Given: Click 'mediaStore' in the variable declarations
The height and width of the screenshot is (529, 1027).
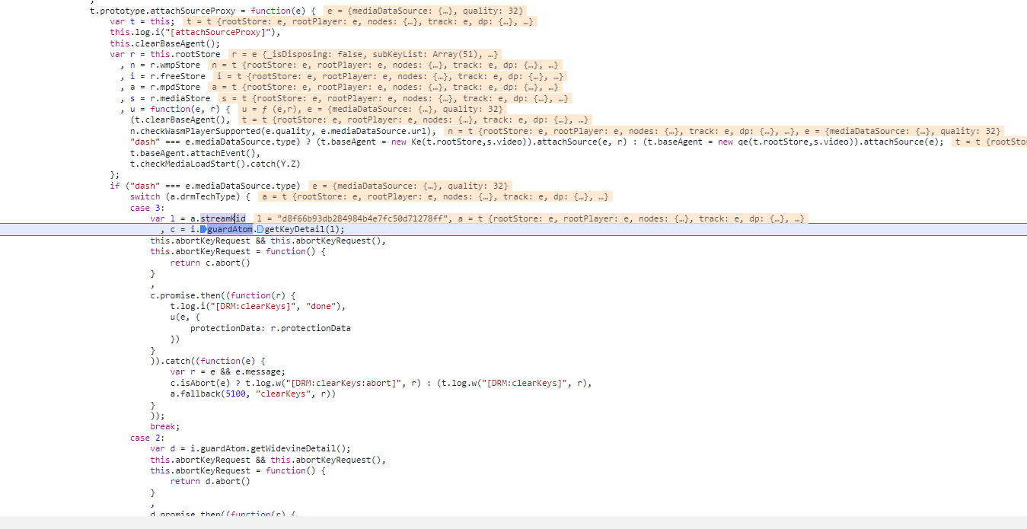Looking at the screenshot, I should coord(185,98).
